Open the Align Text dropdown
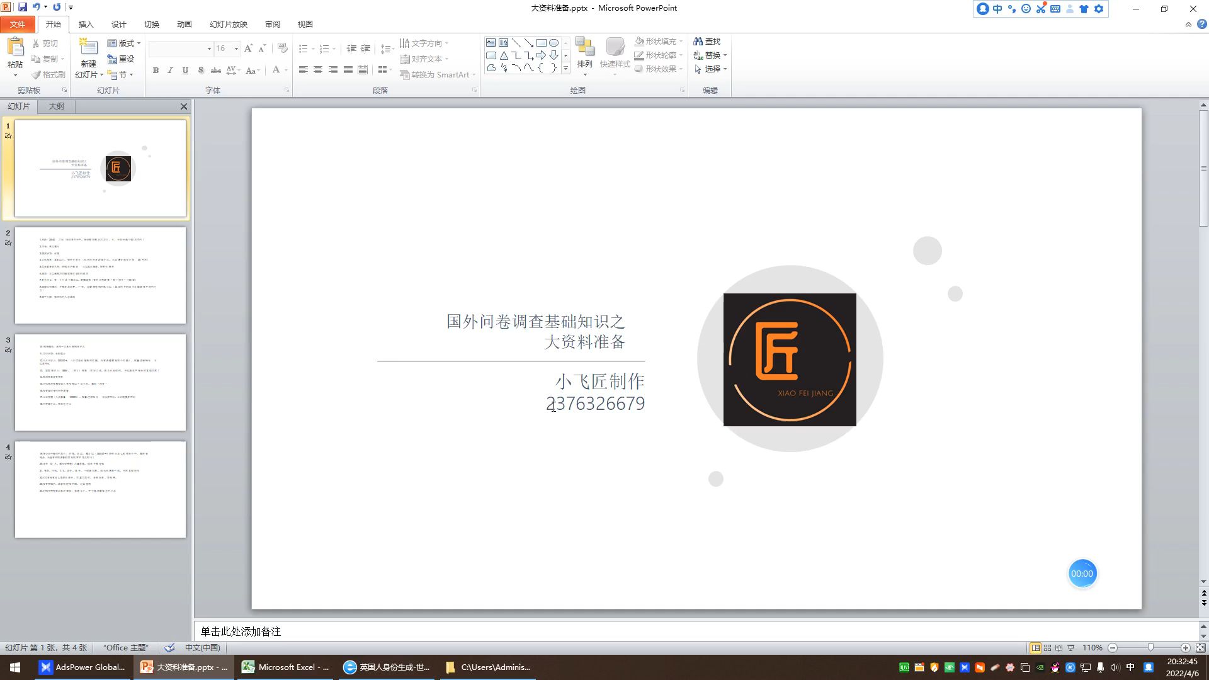 pyautogui.click(x=424, y=59)
